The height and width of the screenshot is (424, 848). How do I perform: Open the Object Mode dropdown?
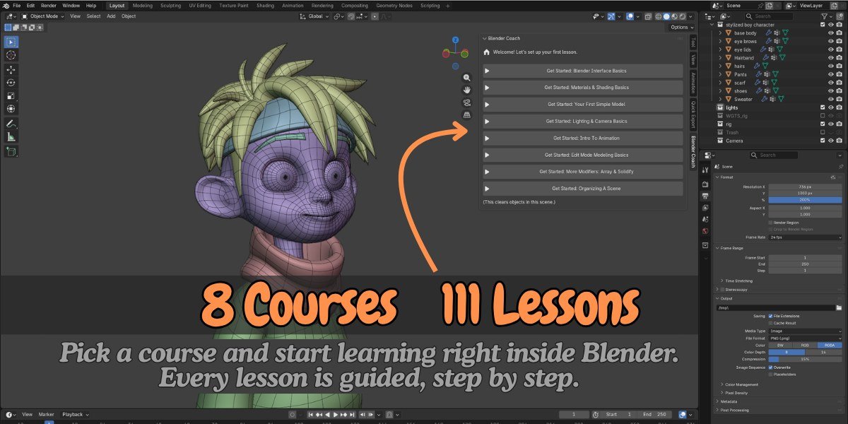click(x=42, y=16)
